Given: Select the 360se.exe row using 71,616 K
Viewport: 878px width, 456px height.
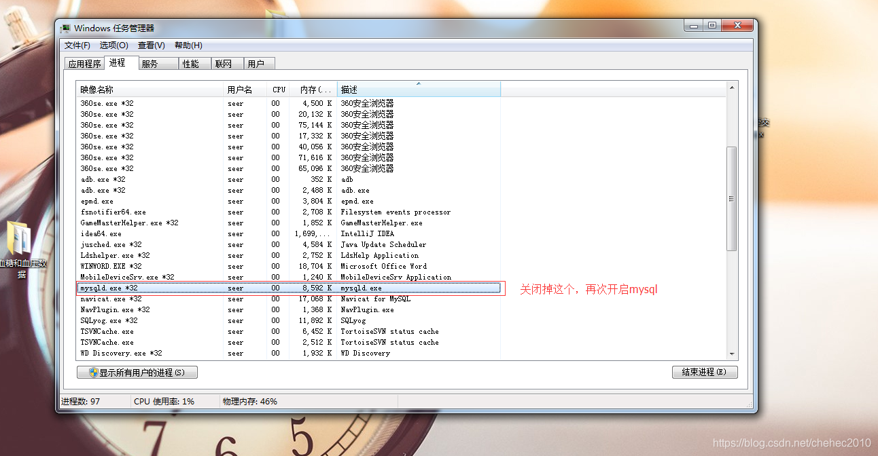Looking at the screenshot, I should (289, 157).
